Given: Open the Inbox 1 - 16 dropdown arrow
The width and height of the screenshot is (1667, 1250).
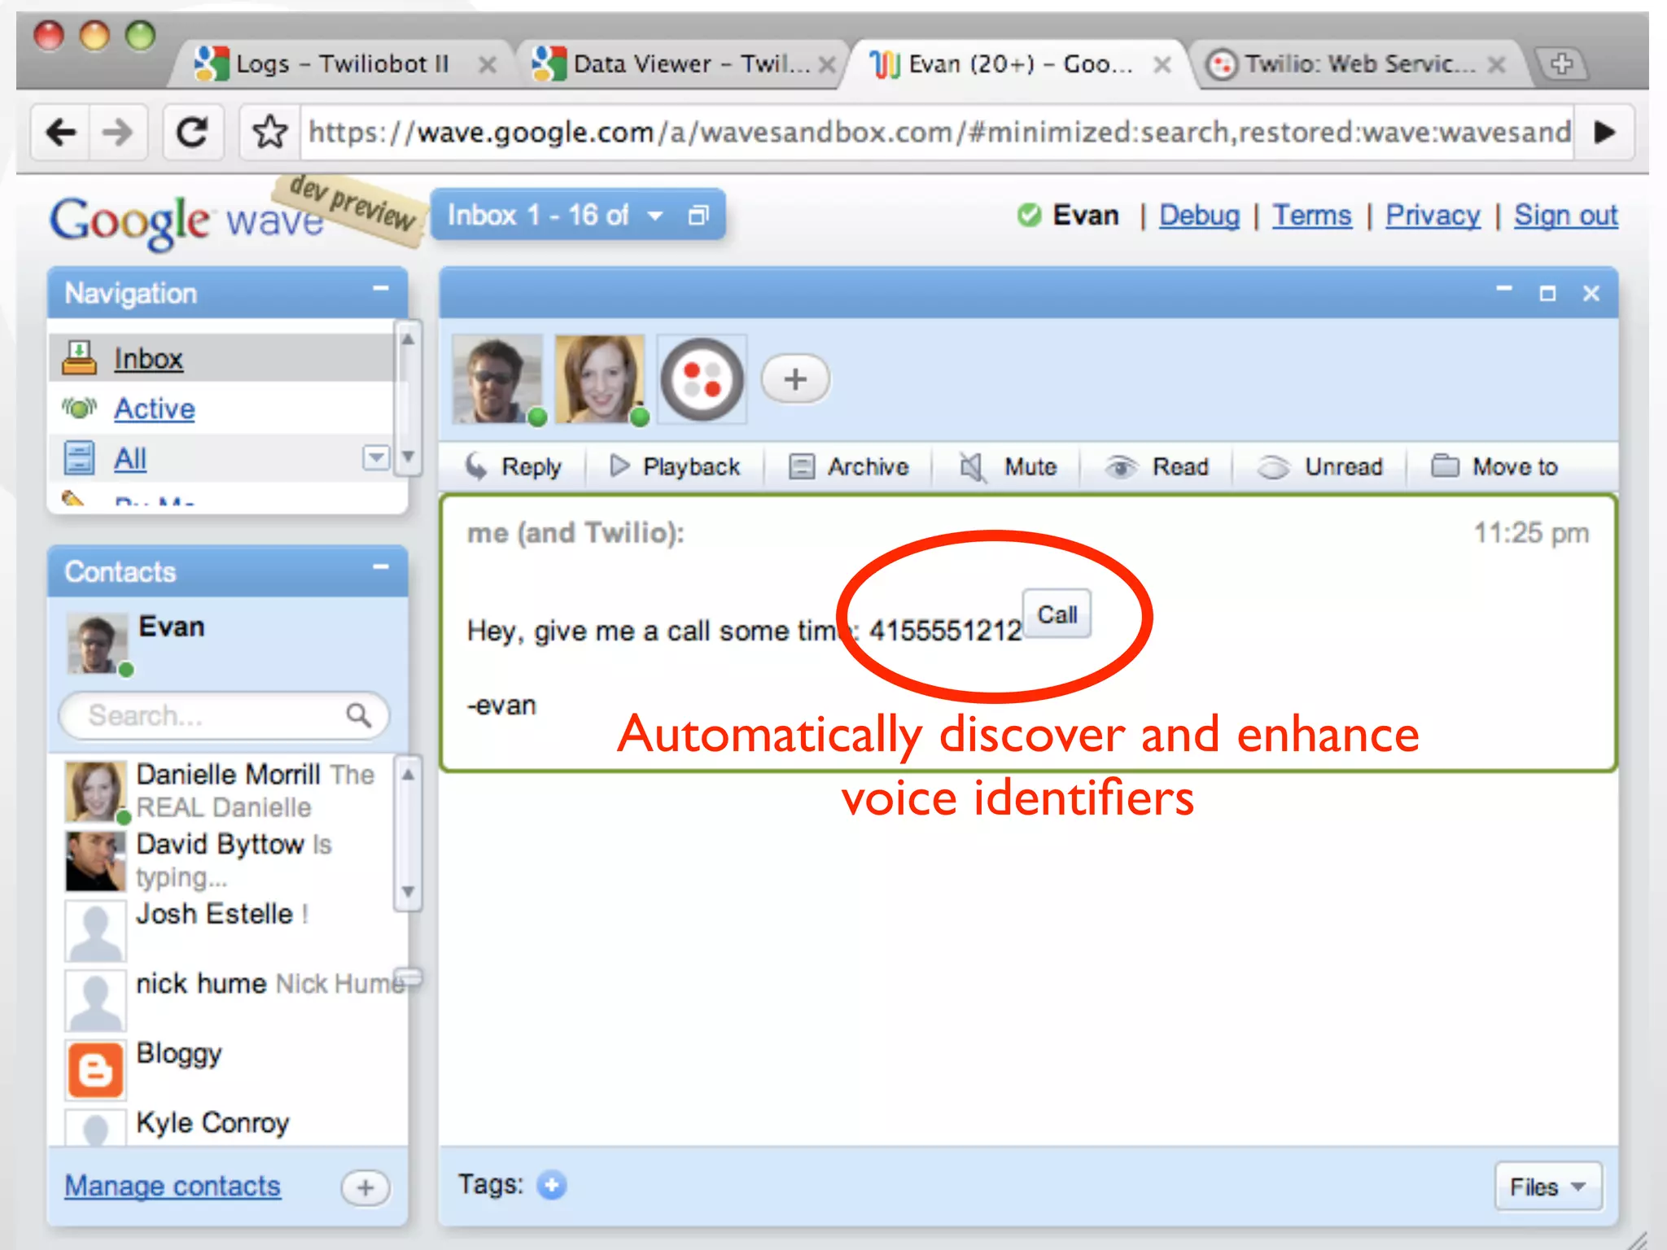Looking at the screenshot, I should pos(655,216).
